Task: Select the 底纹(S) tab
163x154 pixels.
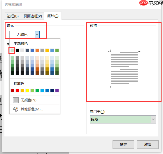Action: coord(53,16)
